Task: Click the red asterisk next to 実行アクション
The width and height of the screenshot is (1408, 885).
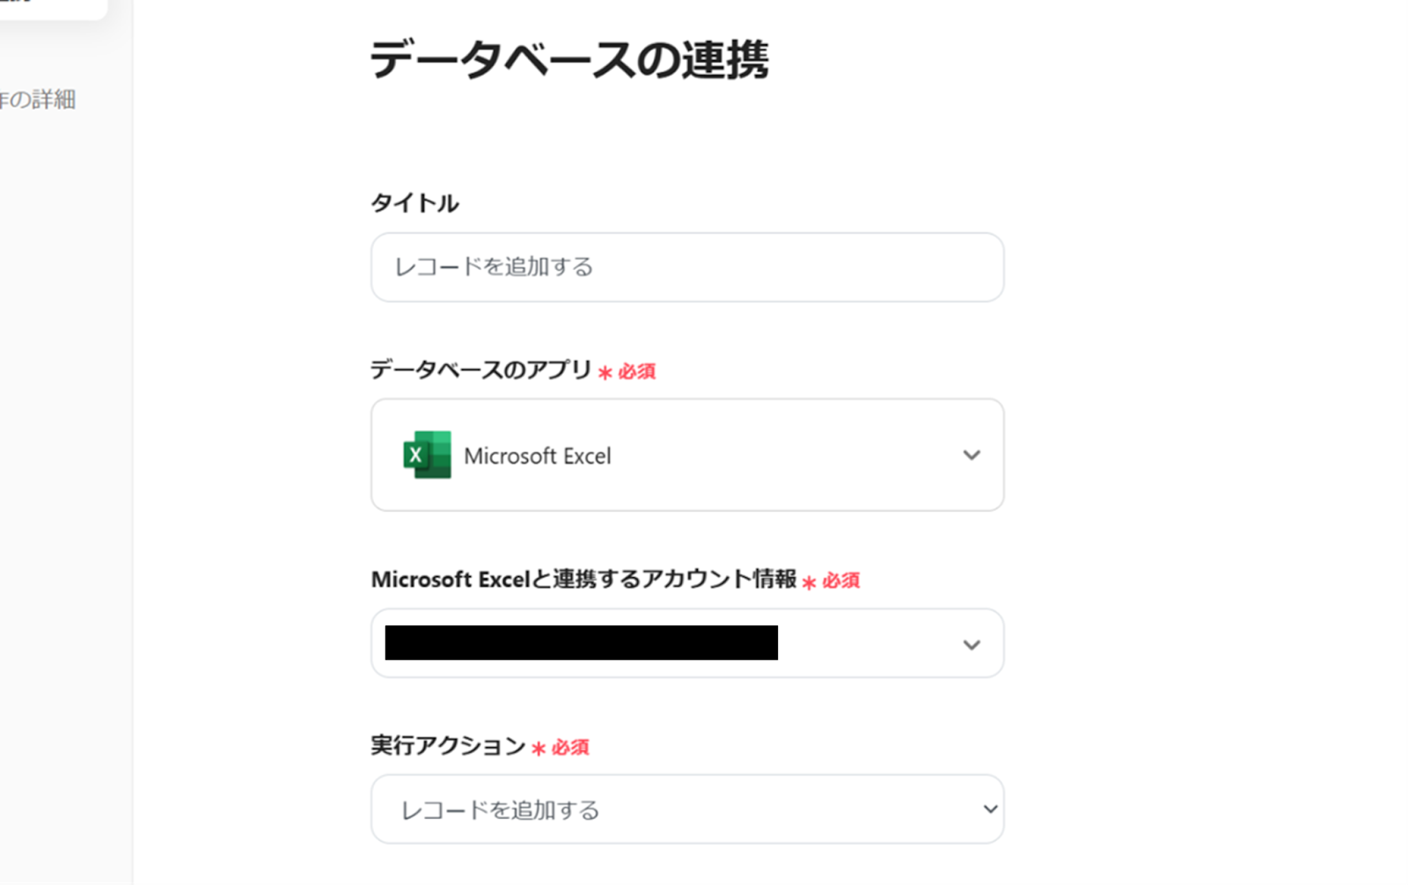Action: click(x=539, y=749)
